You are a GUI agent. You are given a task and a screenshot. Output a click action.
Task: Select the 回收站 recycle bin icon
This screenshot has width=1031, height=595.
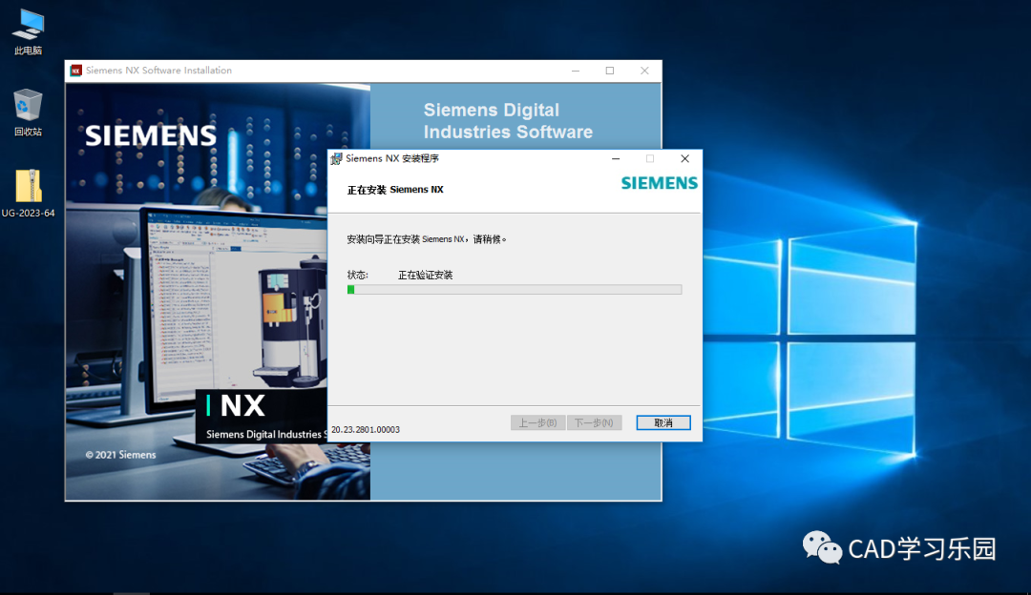point(28,113)
